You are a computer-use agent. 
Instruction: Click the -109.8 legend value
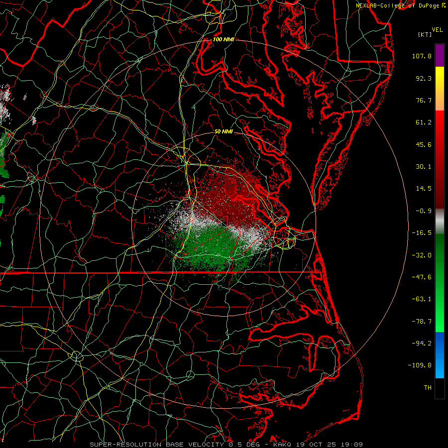420,365
